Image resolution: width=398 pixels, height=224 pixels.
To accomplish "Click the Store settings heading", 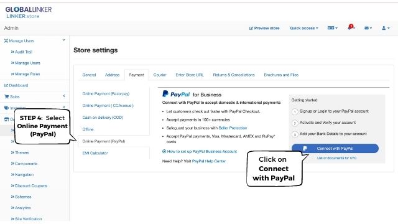I will (95, 50).
